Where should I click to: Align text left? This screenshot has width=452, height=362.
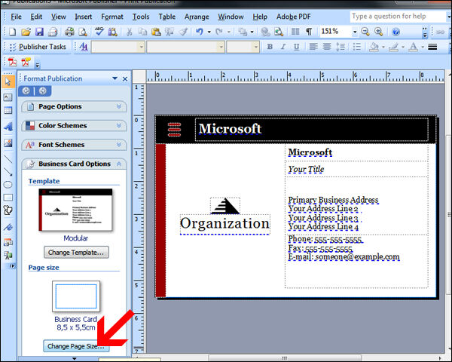pyautogui.click(x=313, y=47)
